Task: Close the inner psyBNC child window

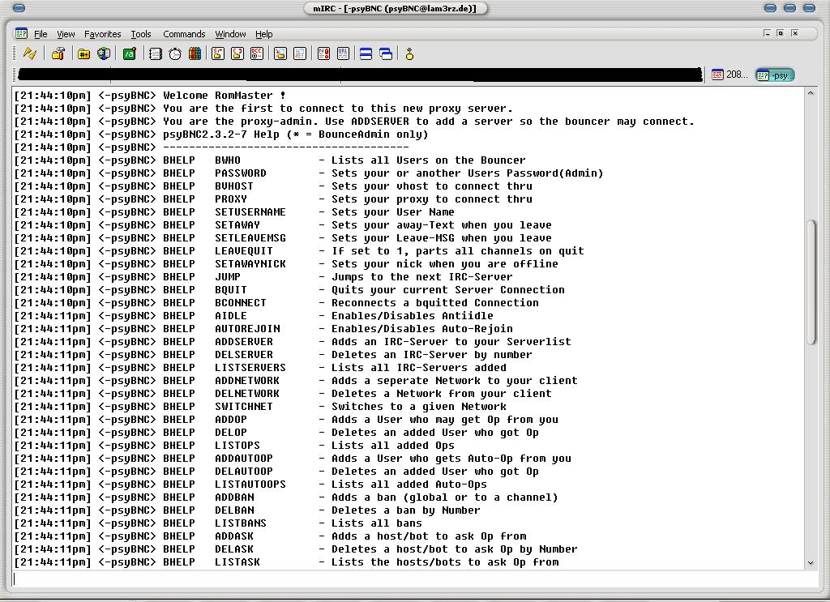Action: (794, 33)
